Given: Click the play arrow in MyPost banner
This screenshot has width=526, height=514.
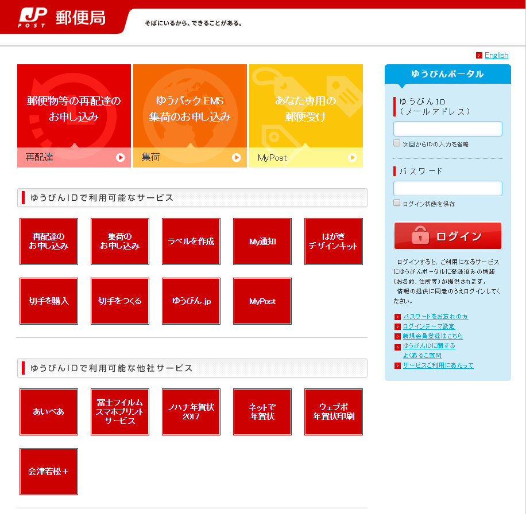Looking at the screenshot, I should click(x=352, y=158).
